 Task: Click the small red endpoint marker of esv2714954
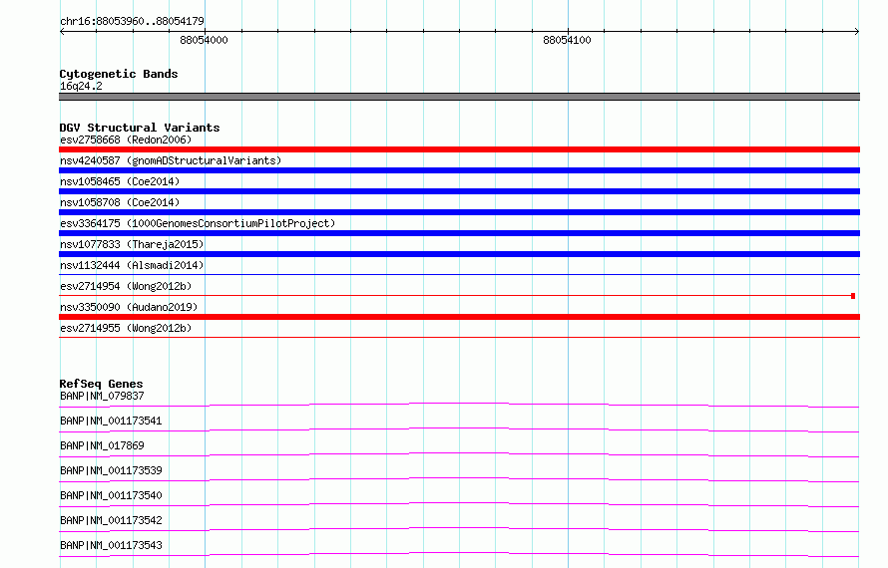(x=853, y=296)
